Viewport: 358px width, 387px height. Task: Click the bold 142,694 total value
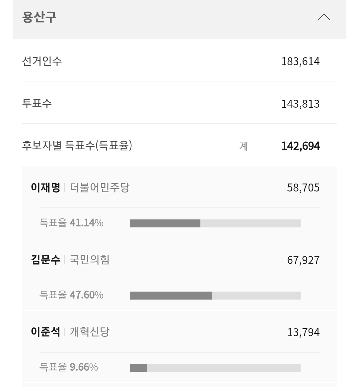[x=300, y=146]
